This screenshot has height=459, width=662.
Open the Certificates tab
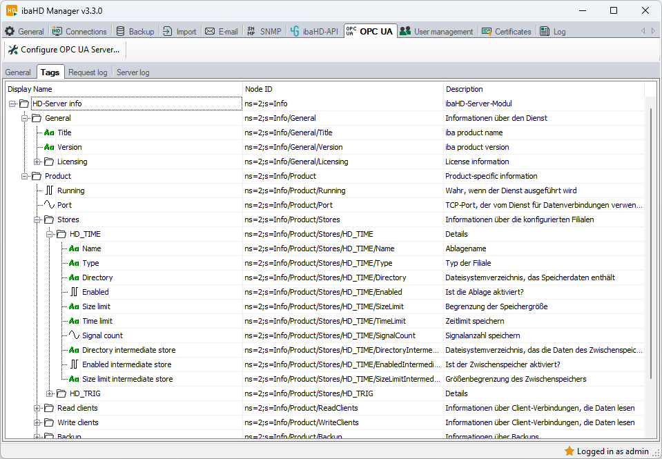pos(506,31)
